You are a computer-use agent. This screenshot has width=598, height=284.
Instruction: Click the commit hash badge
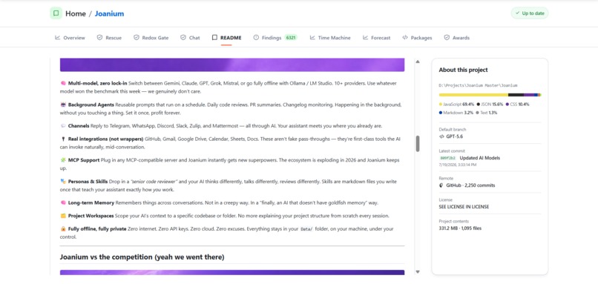click(447, 158)
